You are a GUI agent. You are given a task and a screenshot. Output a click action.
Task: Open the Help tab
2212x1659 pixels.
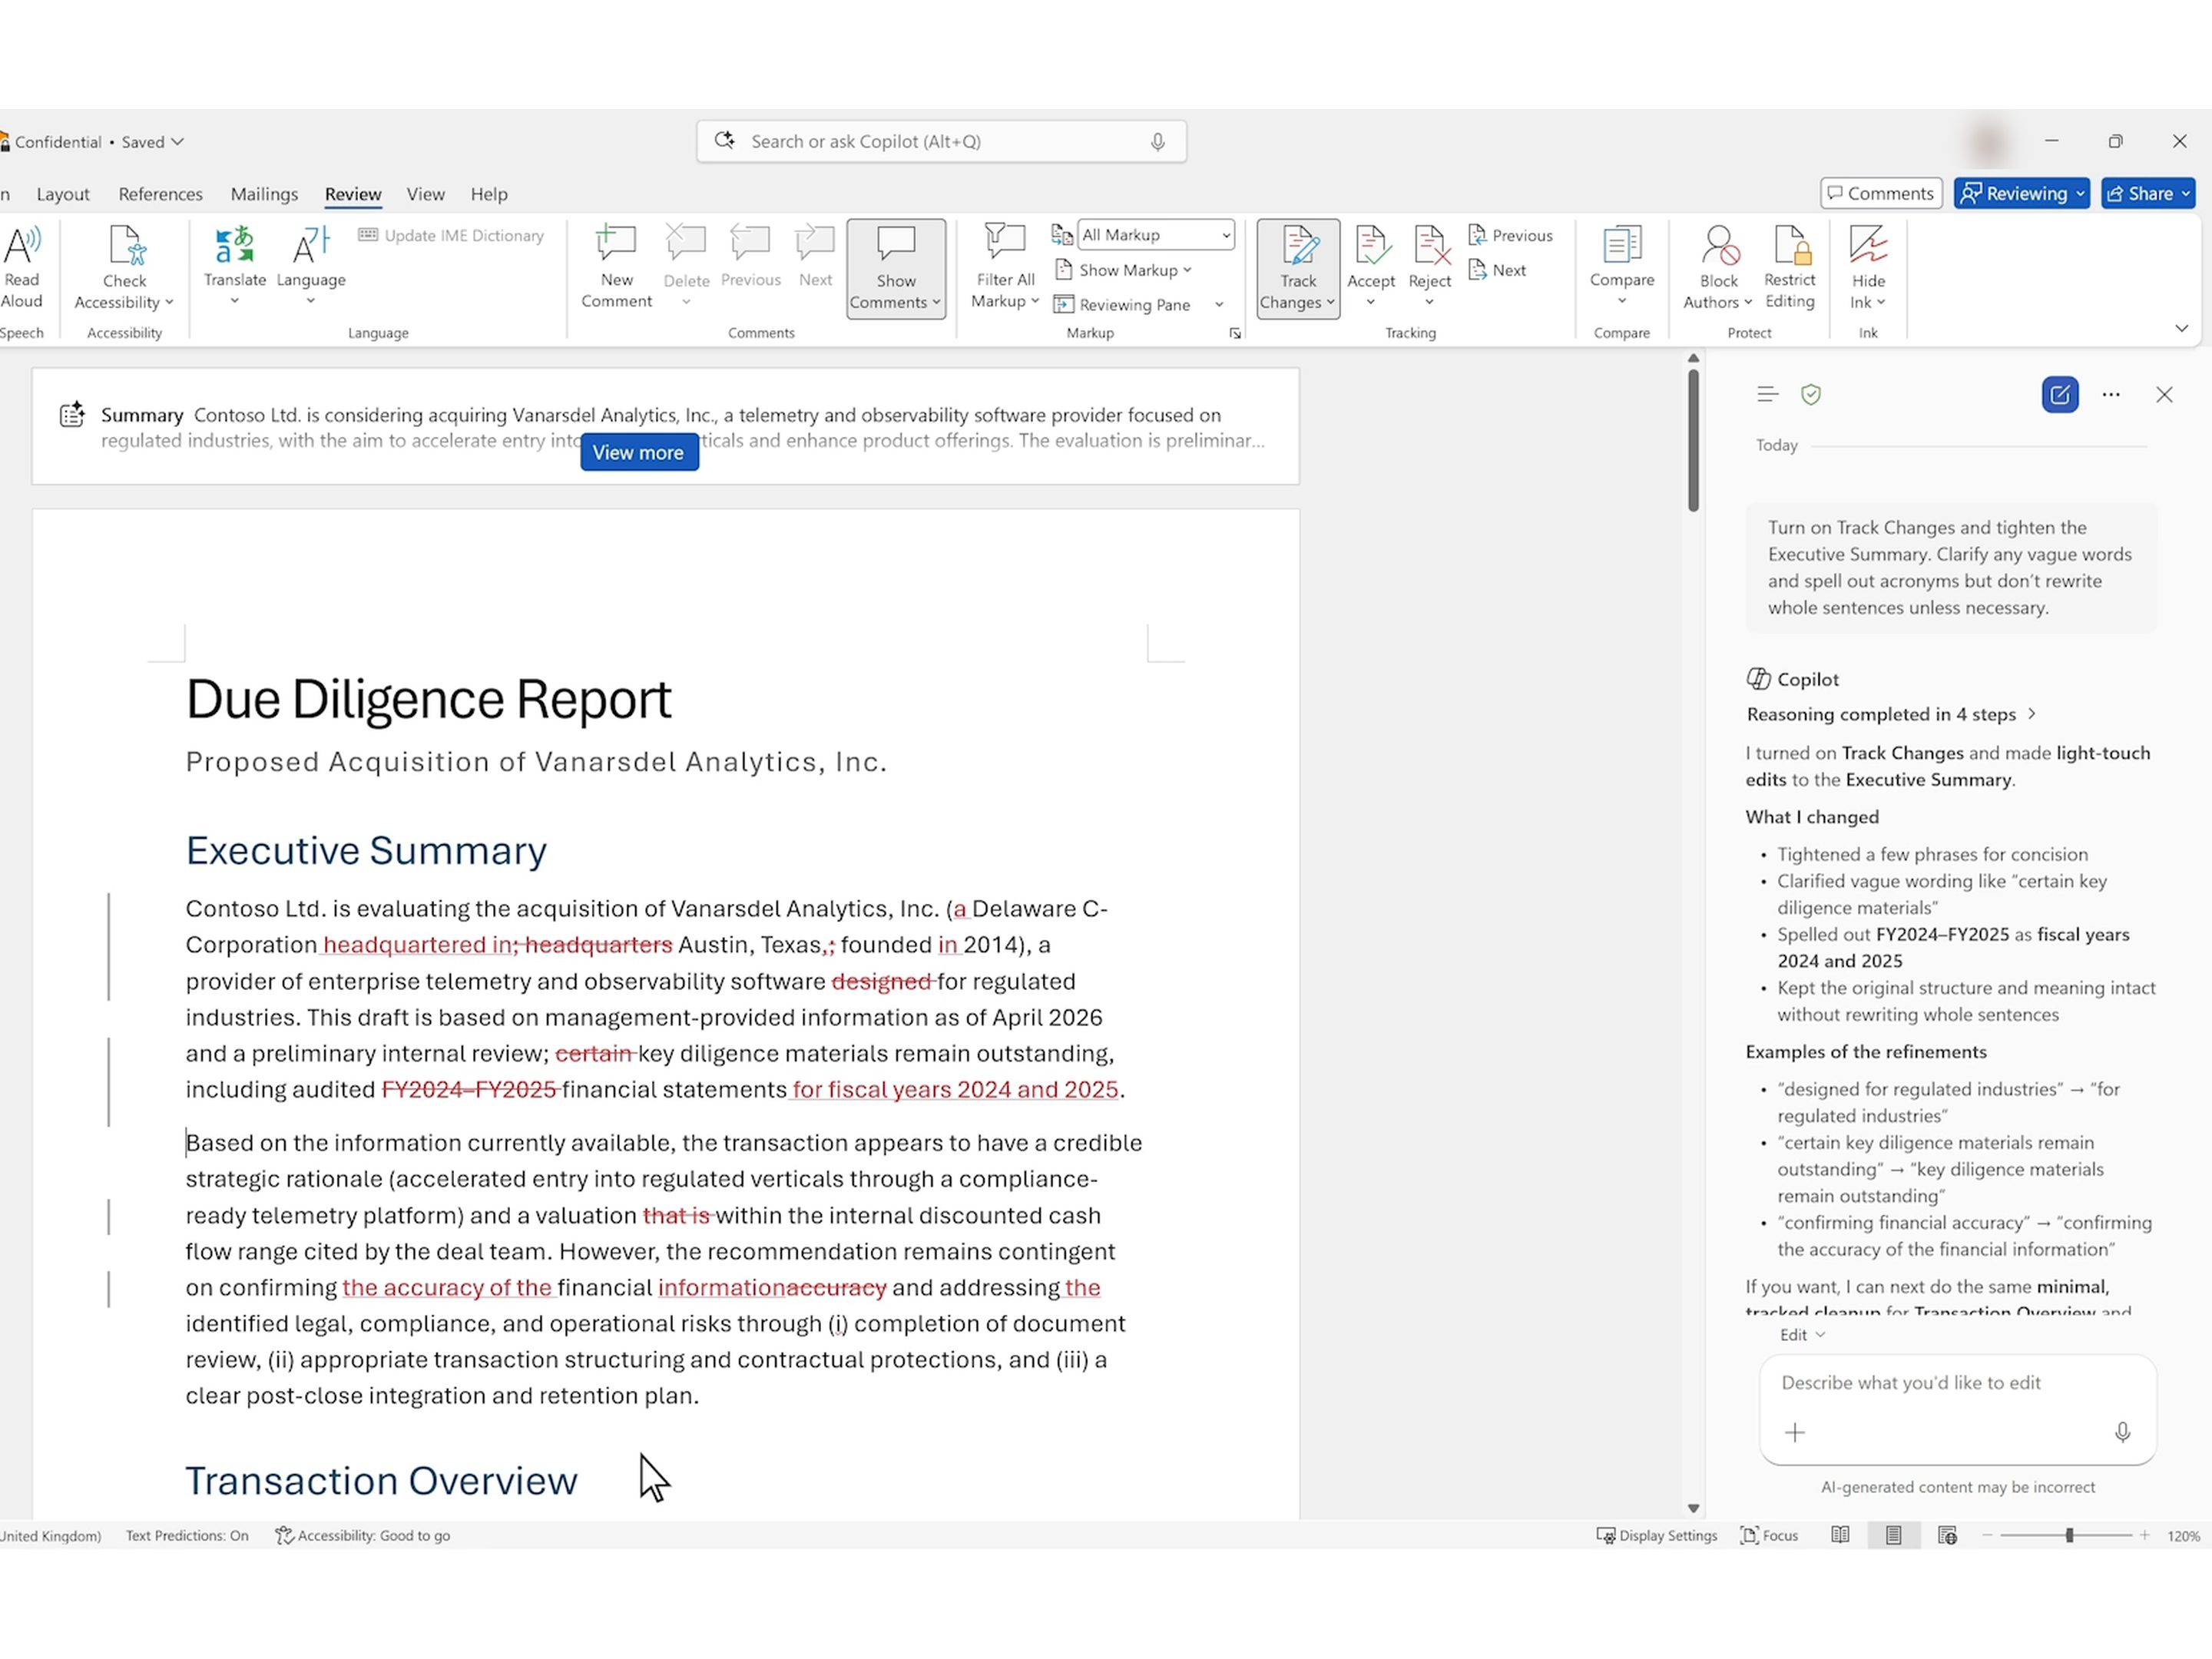tap(489, 194)
